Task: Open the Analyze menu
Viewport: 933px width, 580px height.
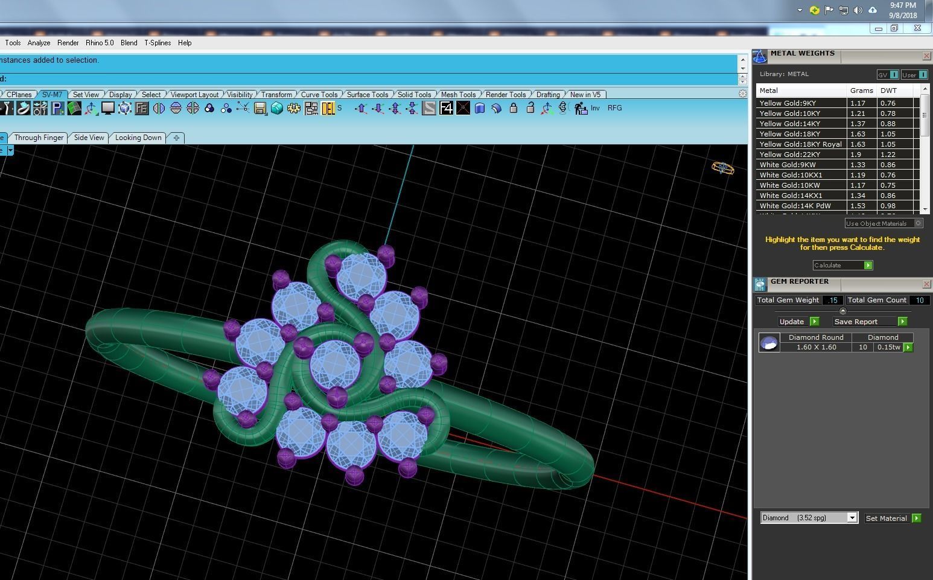Action: 39,43
